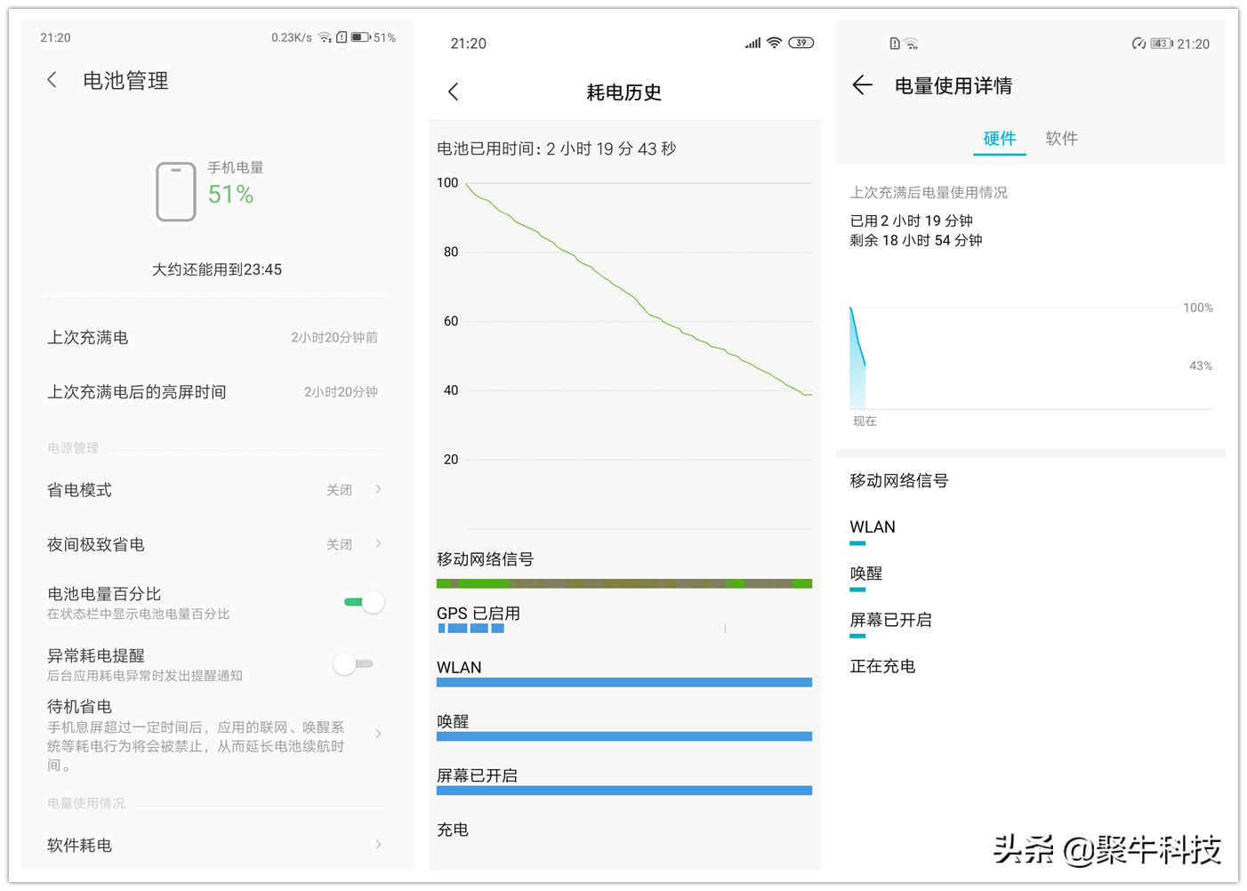The image size is (1247, 891).
Task: Tap SIM alert icon in 电量使用详情 status bar
Action: coord(895,44)
